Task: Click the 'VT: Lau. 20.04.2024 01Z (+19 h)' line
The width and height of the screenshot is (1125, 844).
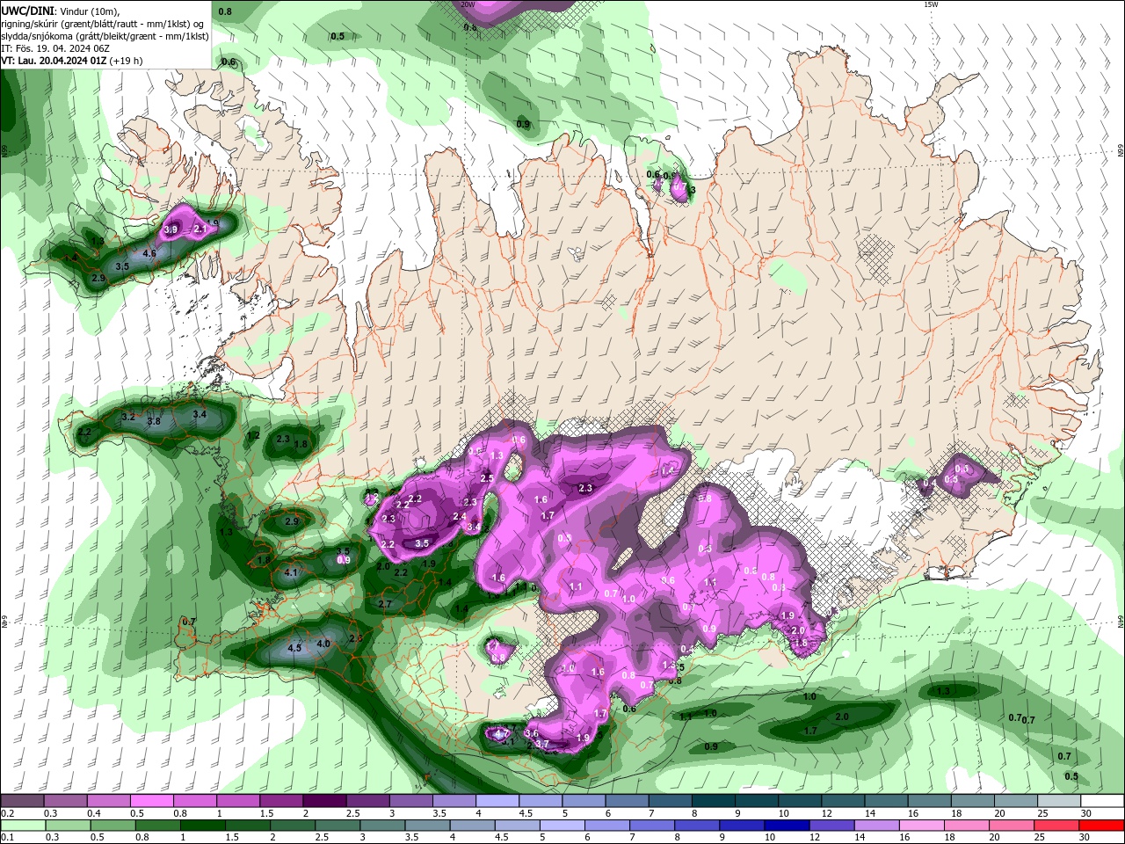Action: [x=72, y=61]
